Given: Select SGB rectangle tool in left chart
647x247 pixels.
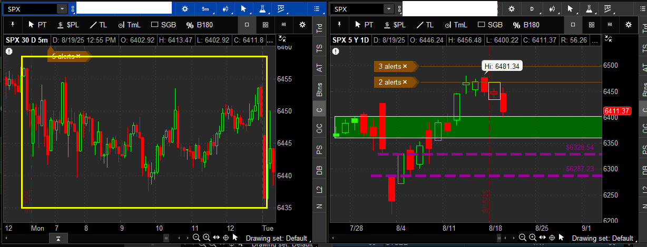Looking at the screenshot, I should pos(164,25).
